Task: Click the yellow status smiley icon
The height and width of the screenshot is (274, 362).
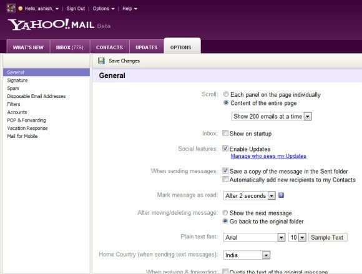Action: click(x=21, y=9)
